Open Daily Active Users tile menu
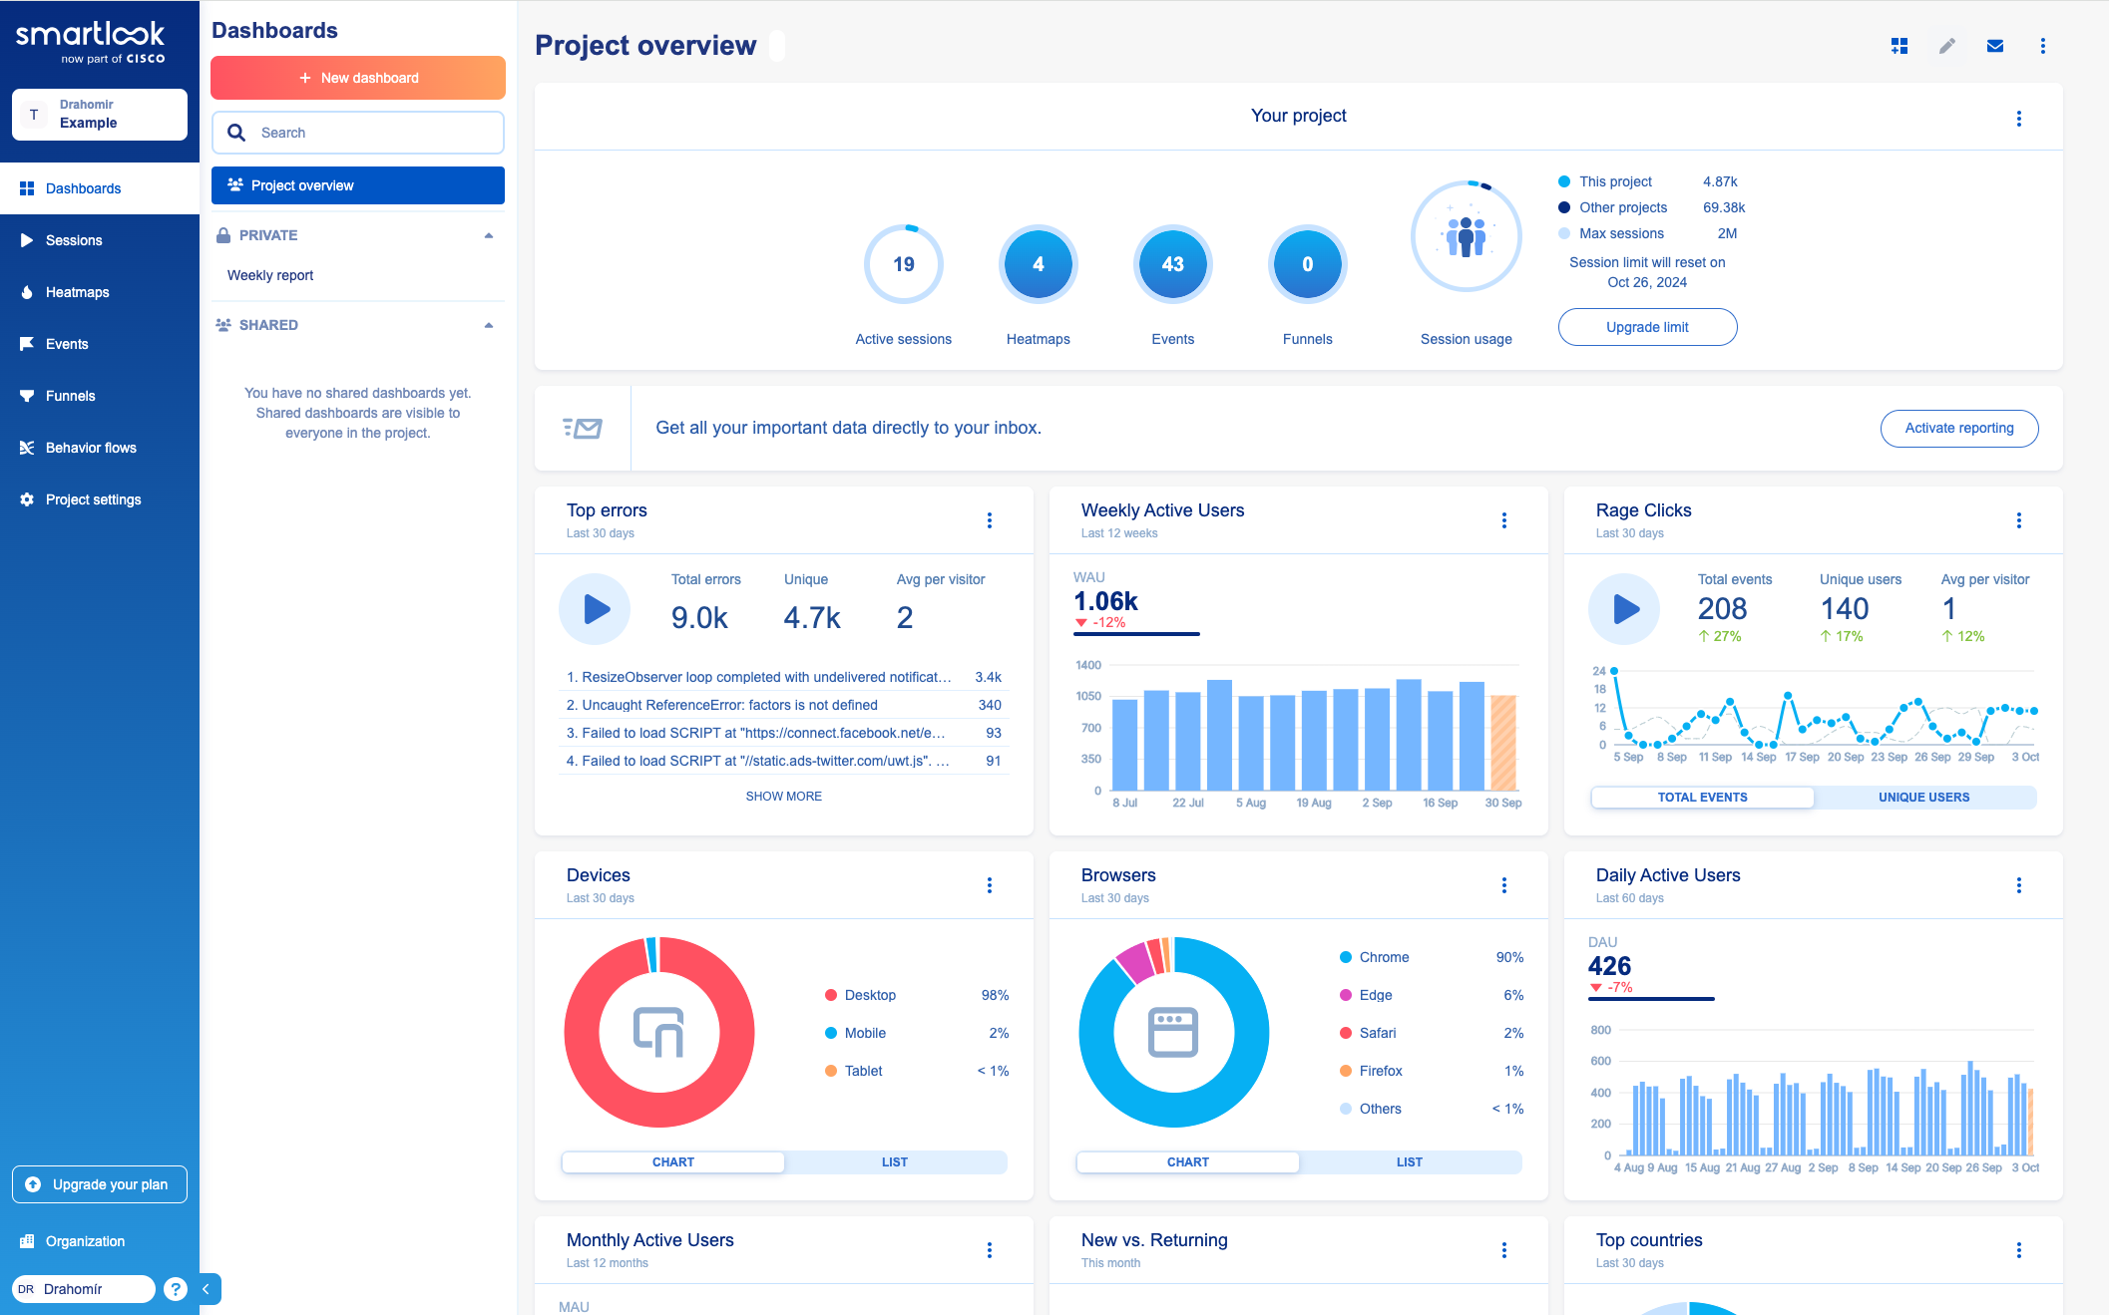2109x1315 pixels. (x=2019, y=885)
